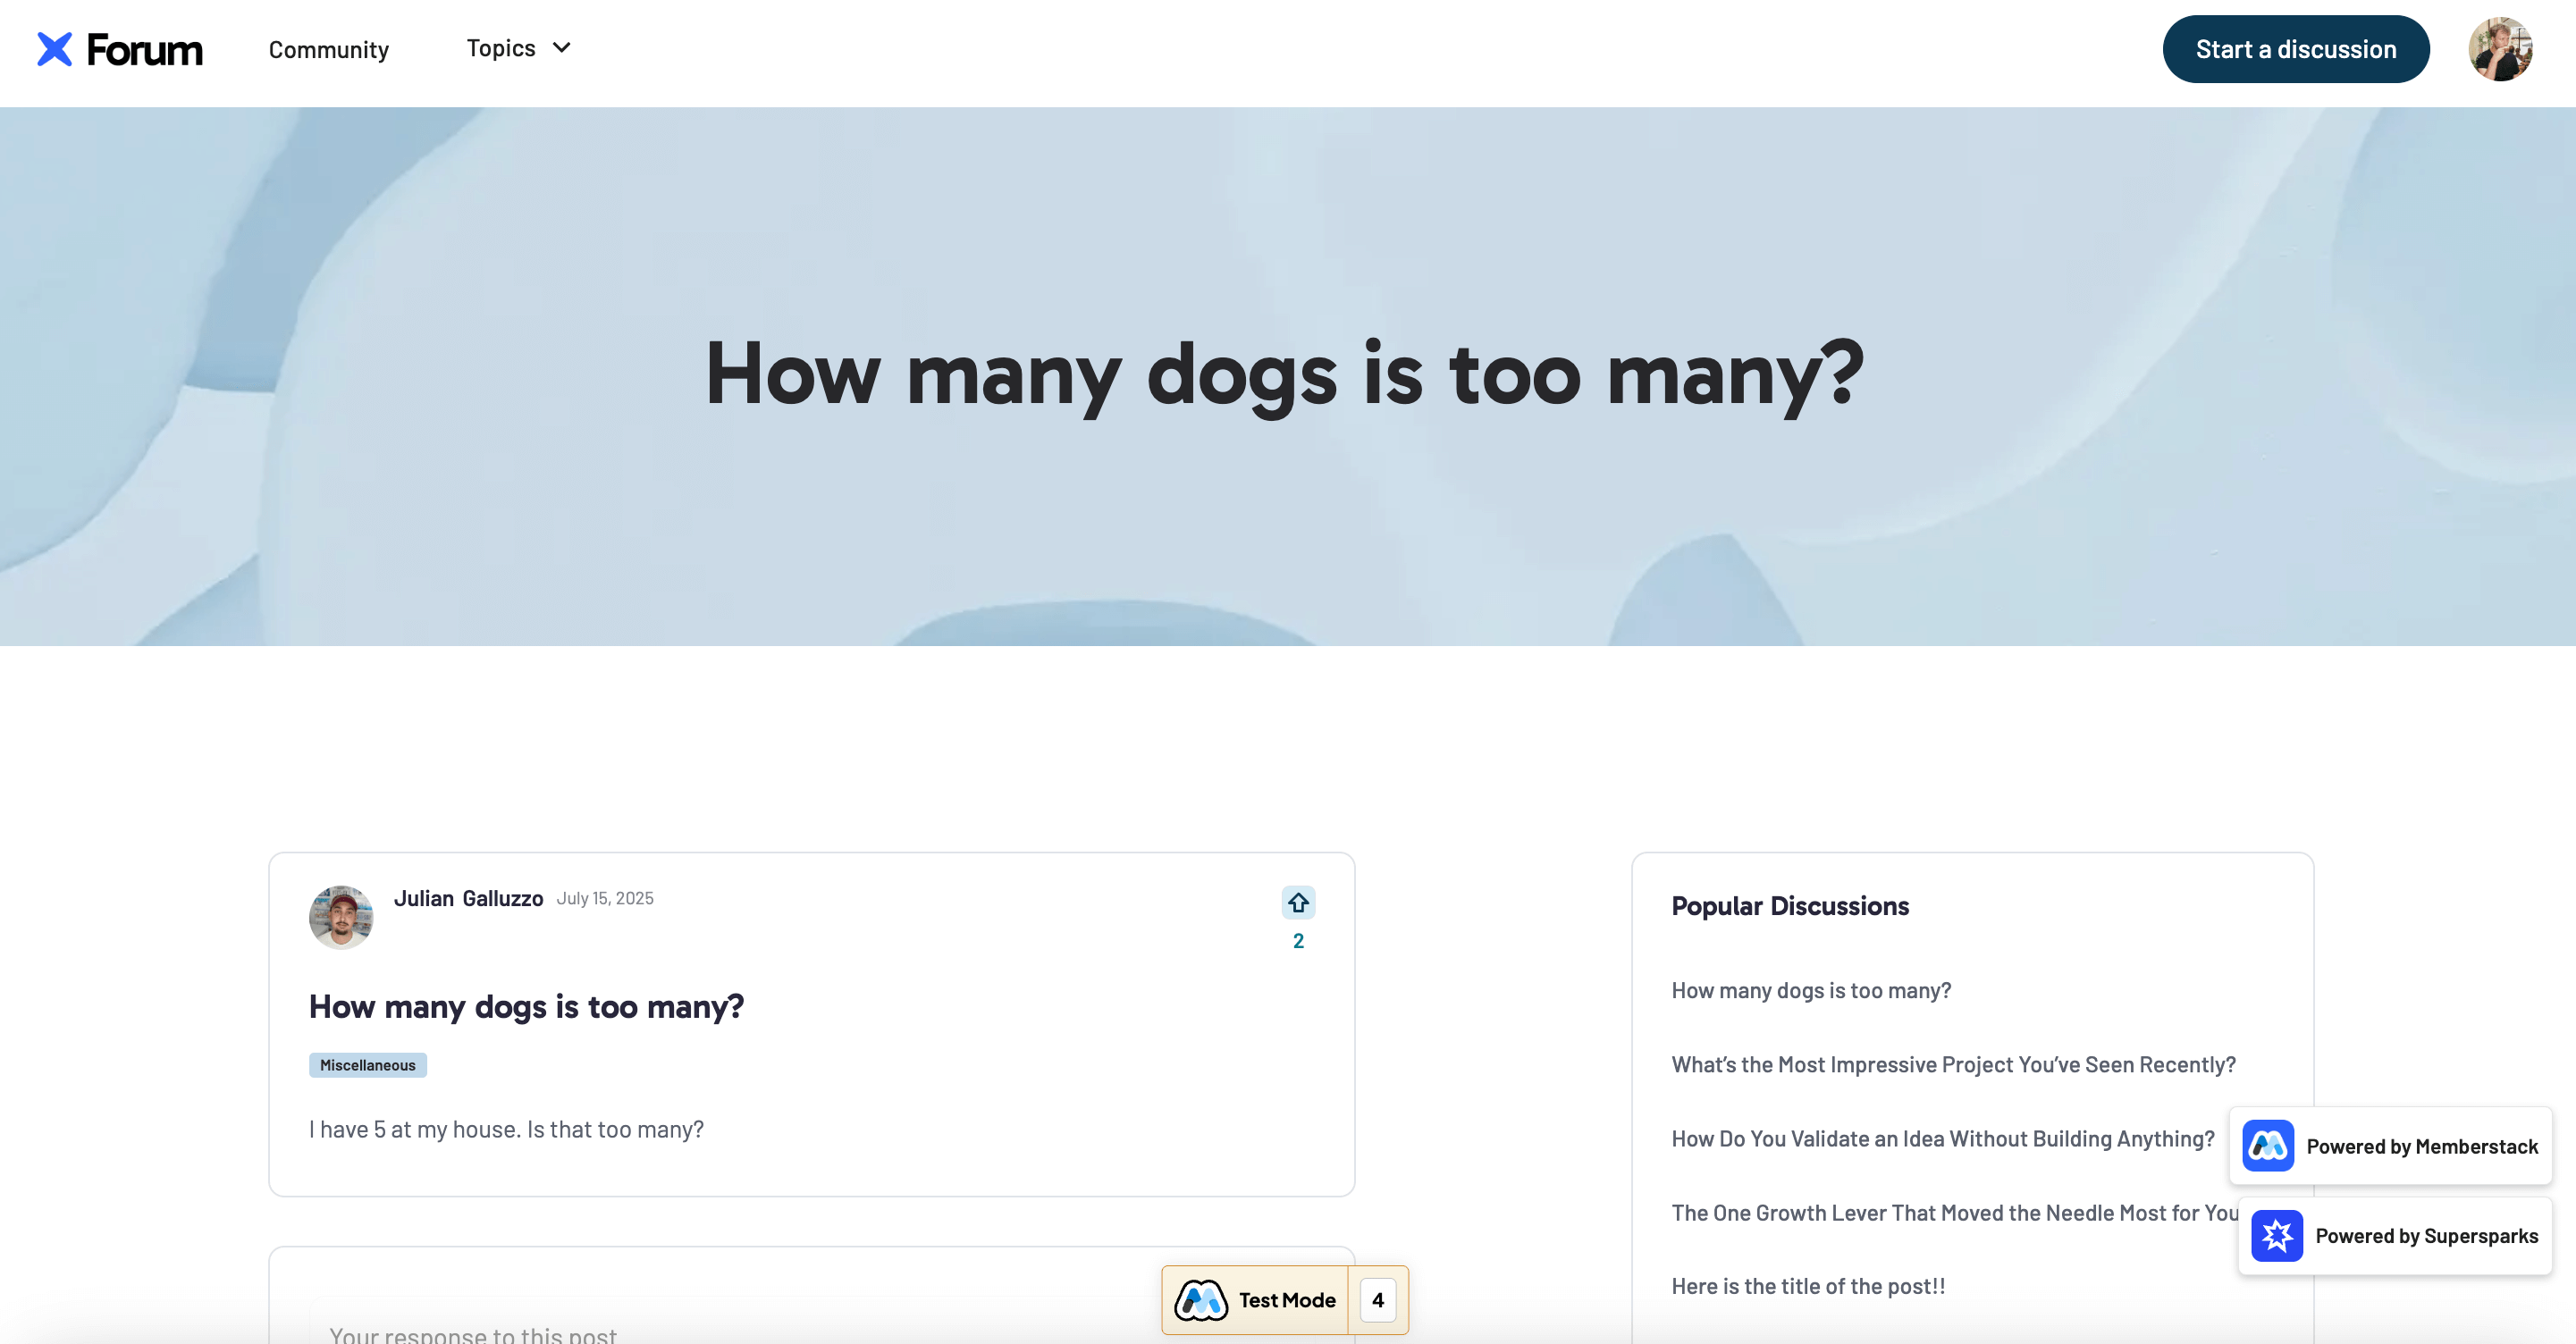Screen dimensions: 2576x1344
Task: Open How Do You Validate an Idea discussion
Action: click(1942, 1138)
